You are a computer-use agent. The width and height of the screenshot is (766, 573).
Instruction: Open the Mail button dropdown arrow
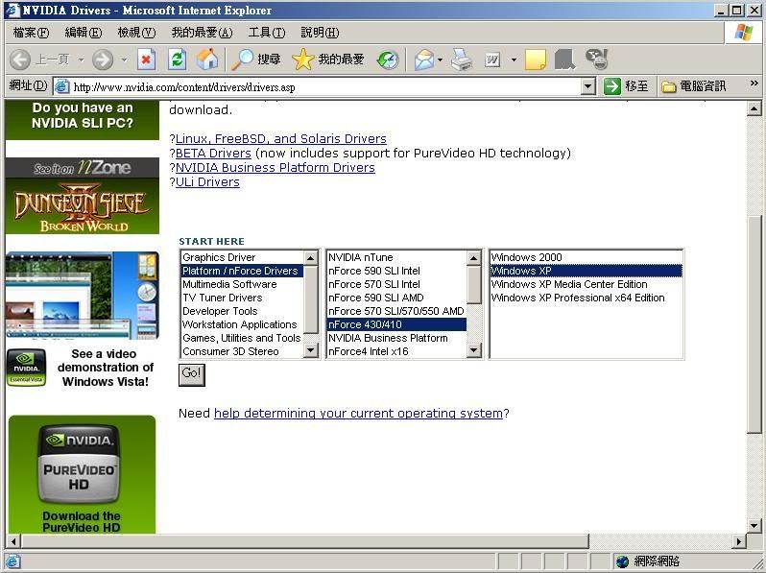(x=441, y=60)
